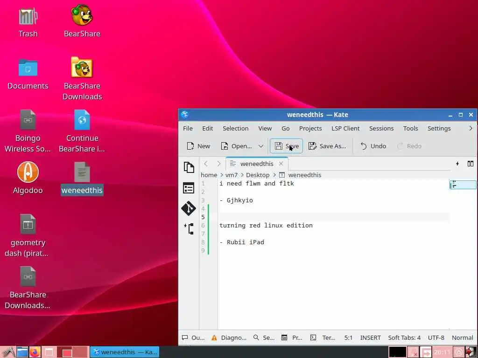The height and width of the screenshot is (358, 478).
Task: Click the Open... toolbar button
Action: coord(236,146)
